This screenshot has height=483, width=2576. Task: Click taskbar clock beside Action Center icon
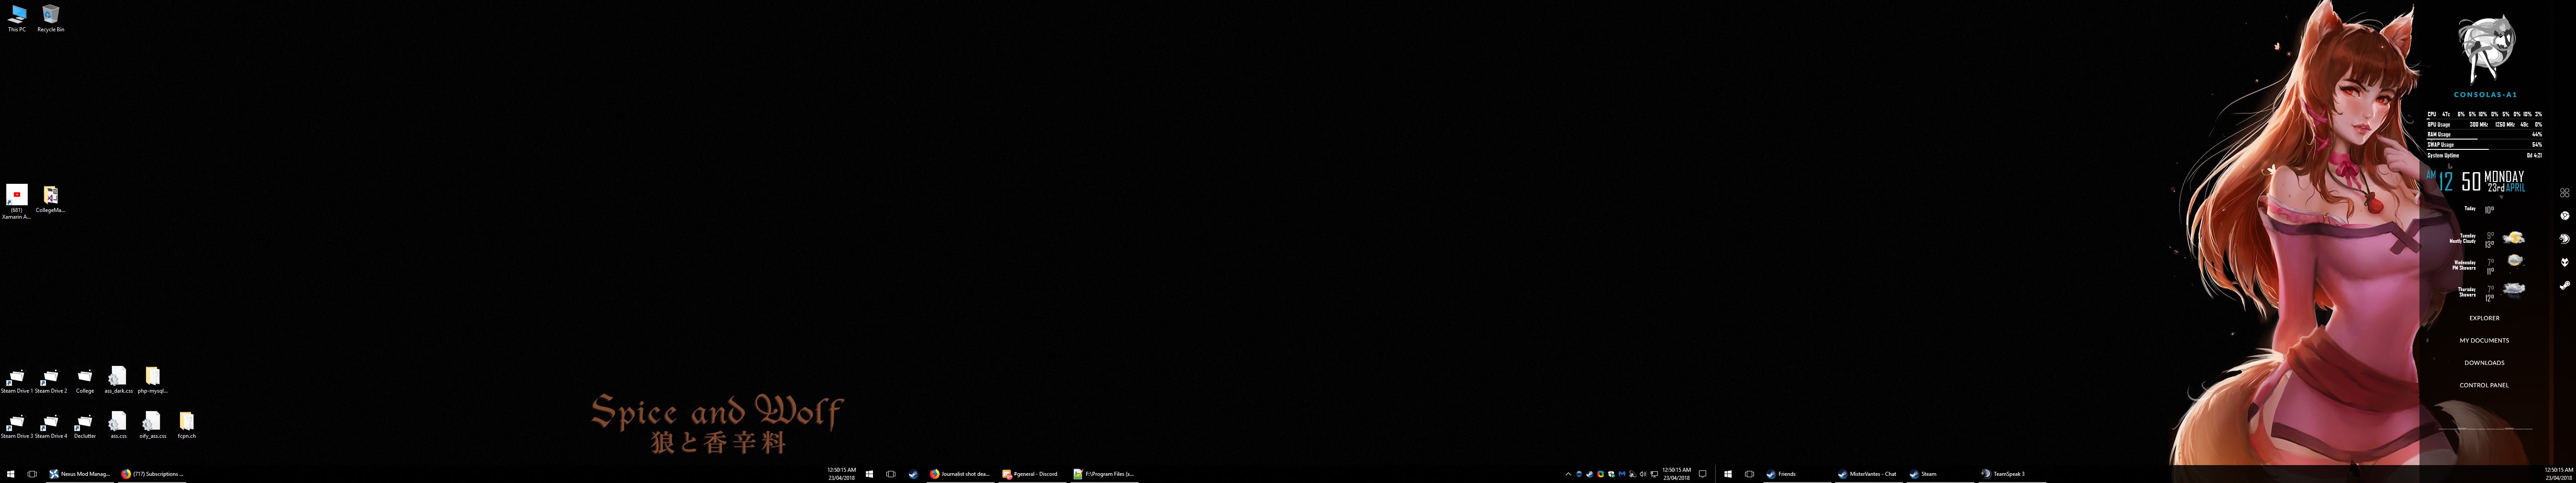pos(1677,474)
